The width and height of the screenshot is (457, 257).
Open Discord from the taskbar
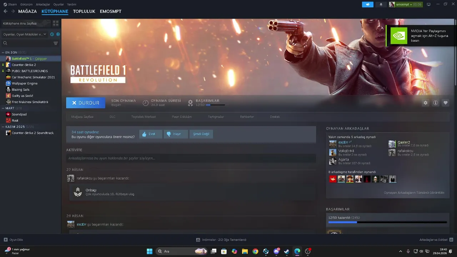tap(276, 251)
